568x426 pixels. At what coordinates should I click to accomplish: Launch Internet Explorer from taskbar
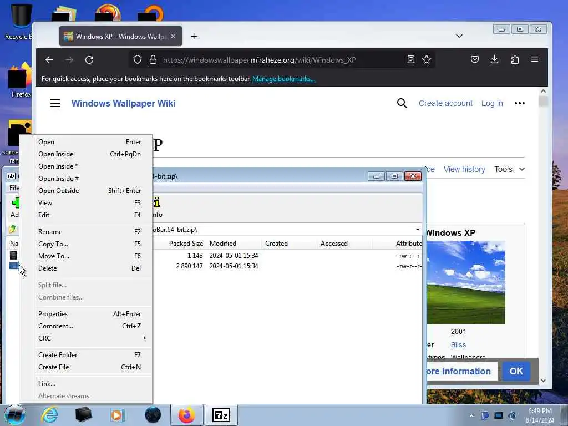49,415
